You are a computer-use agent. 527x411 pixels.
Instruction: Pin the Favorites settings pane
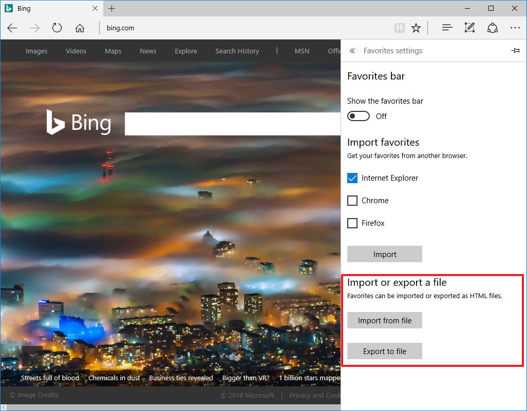click(x=515, y=51)
